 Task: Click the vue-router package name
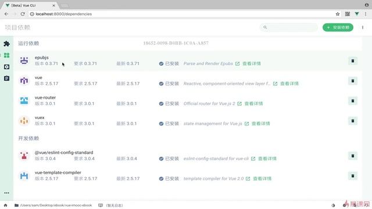click(45, 98)
